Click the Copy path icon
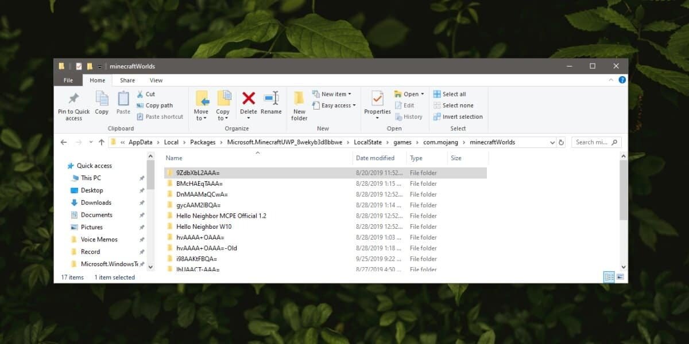The height and width of the screenshot is (344, 689). click(157, 105)
